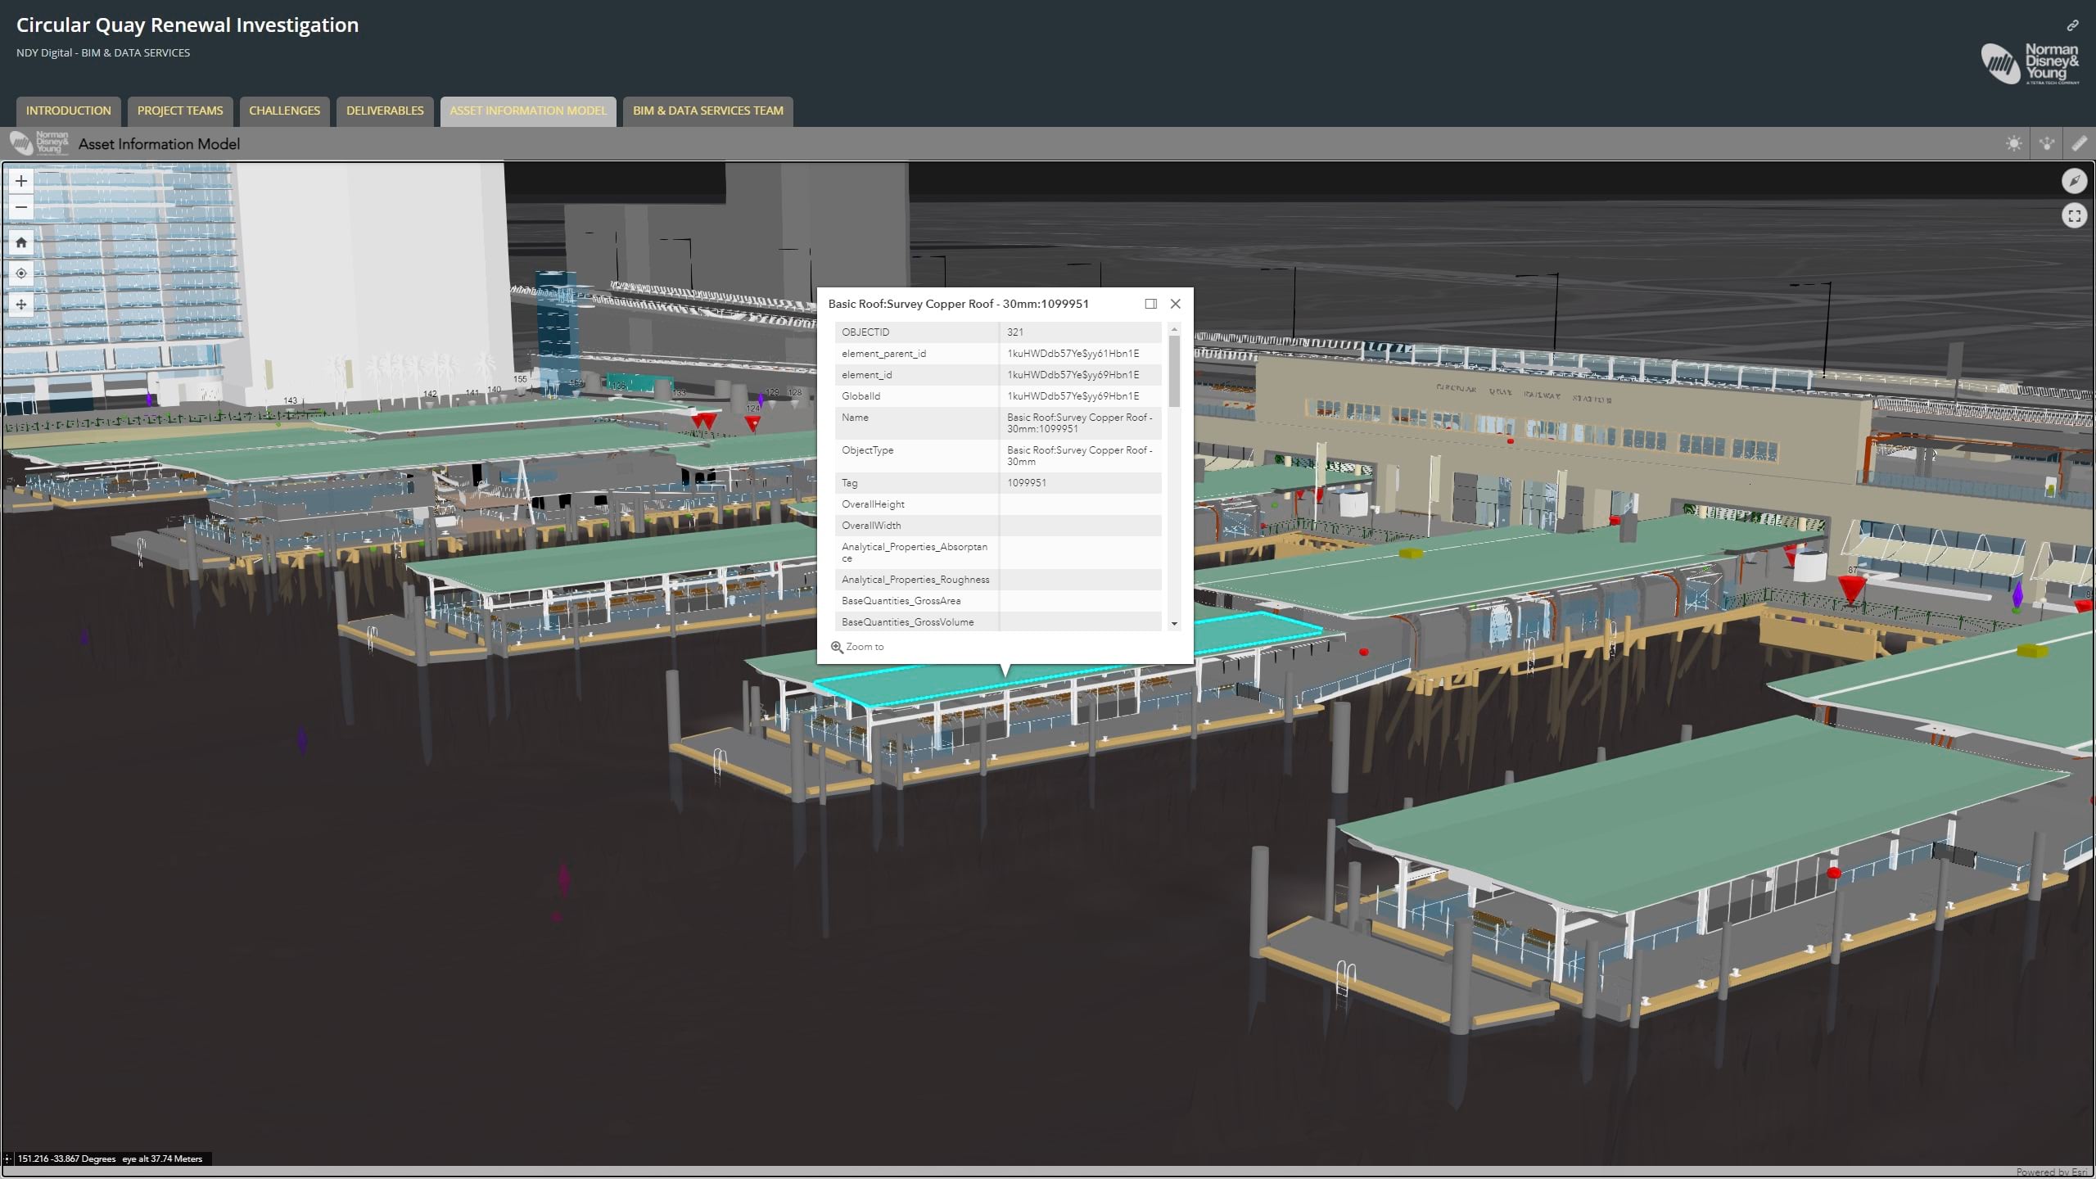2096x1179 pixels.
Task: Click the CHALLENGES menu item
Action: point(283,110)
